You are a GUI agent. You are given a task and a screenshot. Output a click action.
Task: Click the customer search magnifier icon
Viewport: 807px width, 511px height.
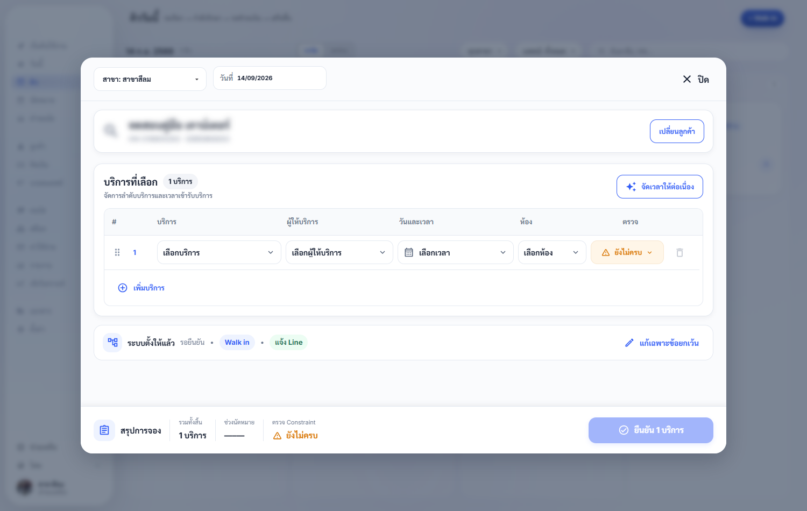coord(111,131)
